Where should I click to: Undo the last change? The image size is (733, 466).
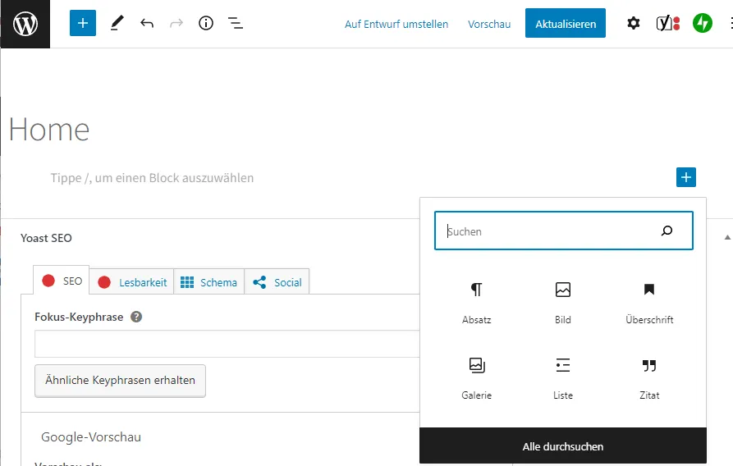(x=147, y=23)
